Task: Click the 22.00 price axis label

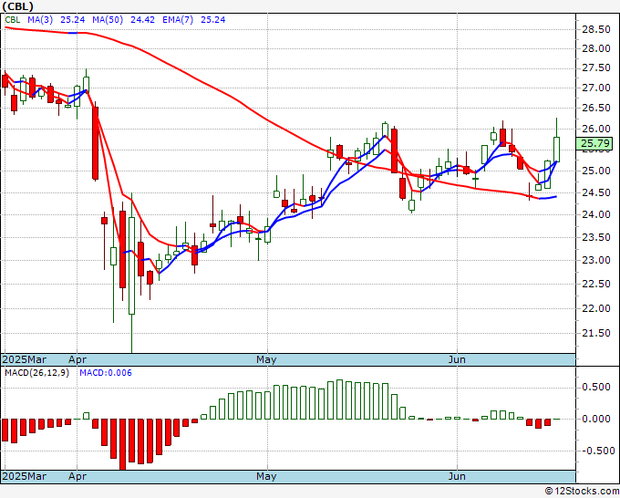Action: click(x=596, y=308)
